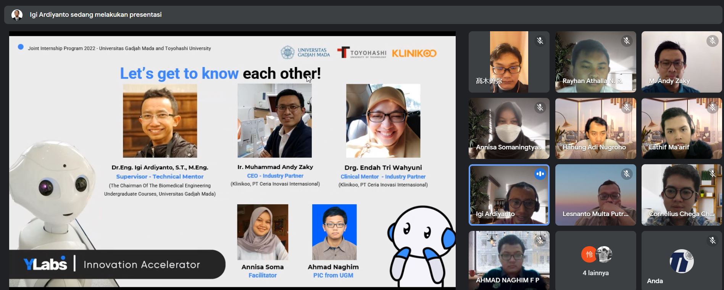
Task: Click the muted mic icon on Hanung Adi Nugroho's tile
Action: point(626,107)
